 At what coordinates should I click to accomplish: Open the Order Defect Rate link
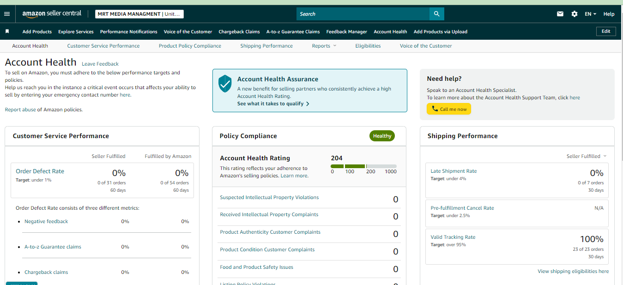[x=40, y=171]
